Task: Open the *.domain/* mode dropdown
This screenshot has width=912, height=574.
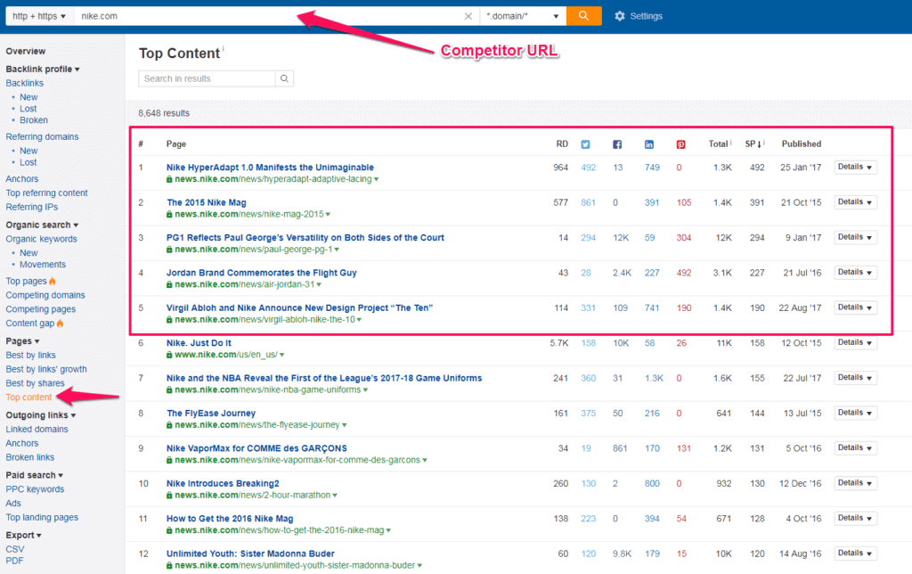Action: 522,16
